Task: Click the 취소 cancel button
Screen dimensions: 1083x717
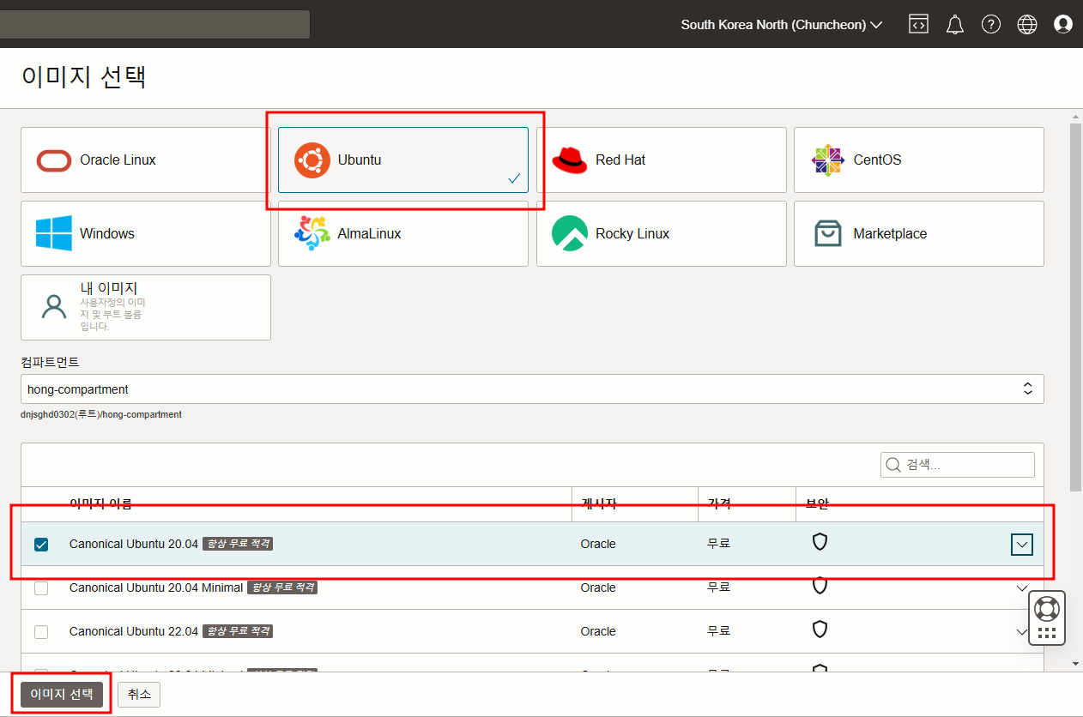Action: (139, 694)
